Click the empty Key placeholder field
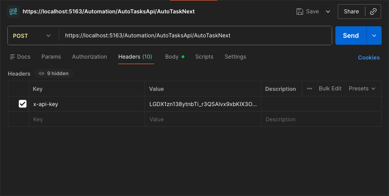This screenshot has width=389, height=196. (87, 119)
